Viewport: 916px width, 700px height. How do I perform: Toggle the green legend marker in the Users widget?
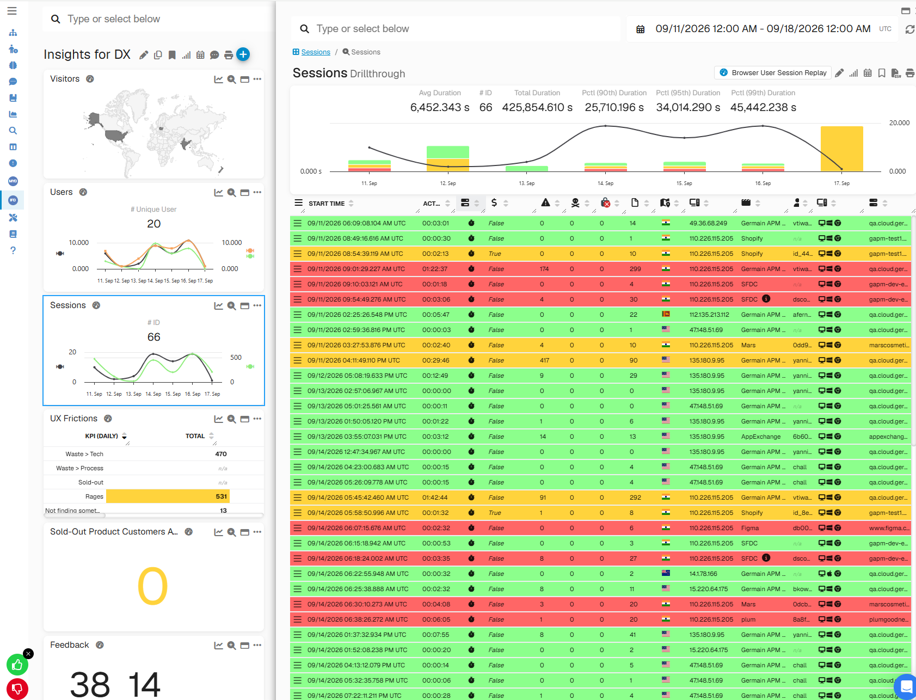[250, 255]
